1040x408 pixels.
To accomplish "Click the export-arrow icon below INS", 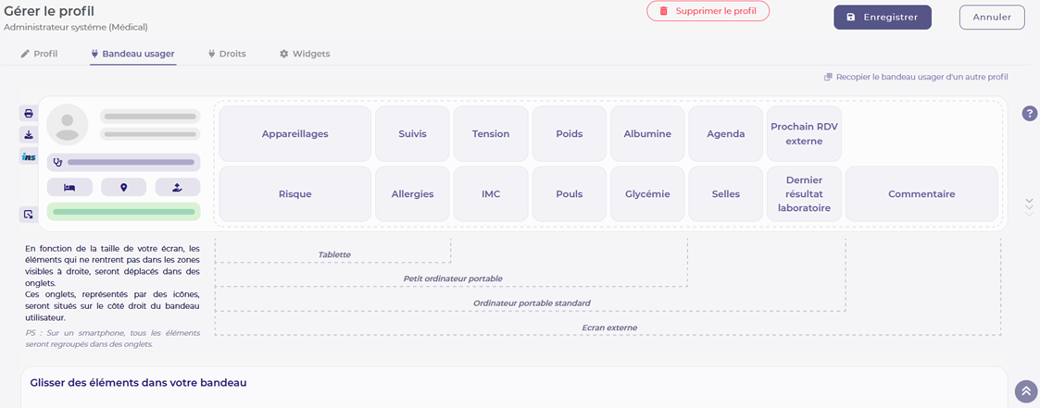I will pos(29,214).
